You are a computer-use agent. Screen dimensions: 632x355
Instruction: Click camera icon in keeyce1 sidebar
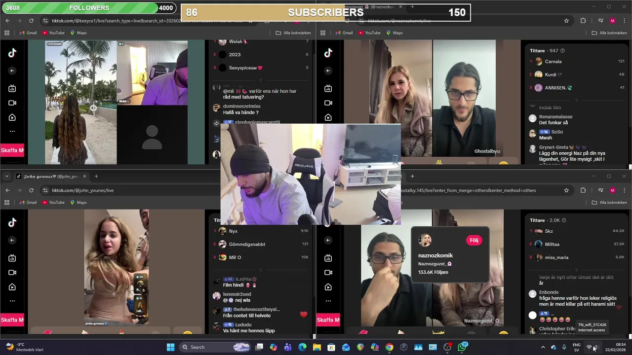pos(12,103)
